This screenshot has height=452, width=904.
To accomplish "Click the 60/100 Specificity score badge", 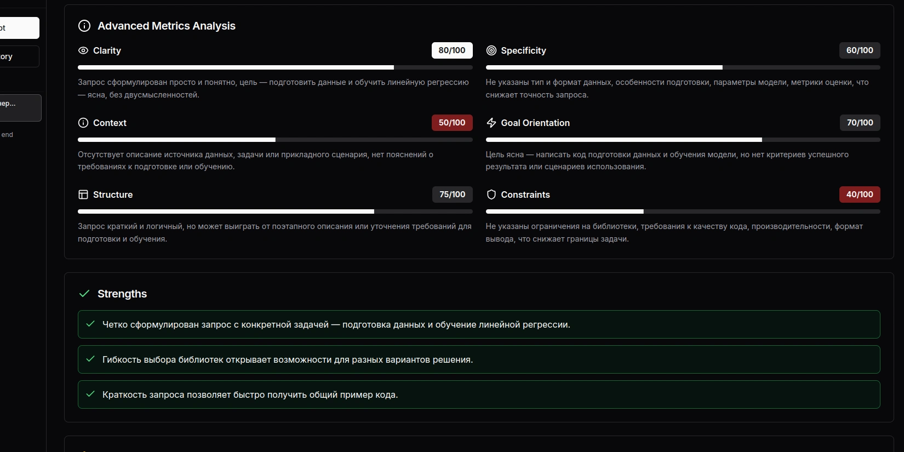I will pos(860,50).
